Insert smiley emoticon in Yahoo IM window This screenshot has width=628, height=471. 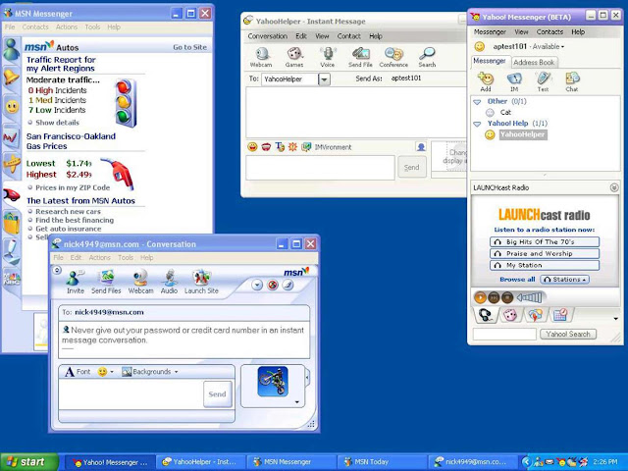[x=252, y=147]
